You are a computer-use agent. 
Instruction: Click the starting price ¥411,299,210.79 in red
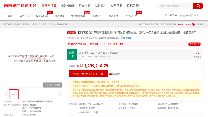click(x=93, y=66)
